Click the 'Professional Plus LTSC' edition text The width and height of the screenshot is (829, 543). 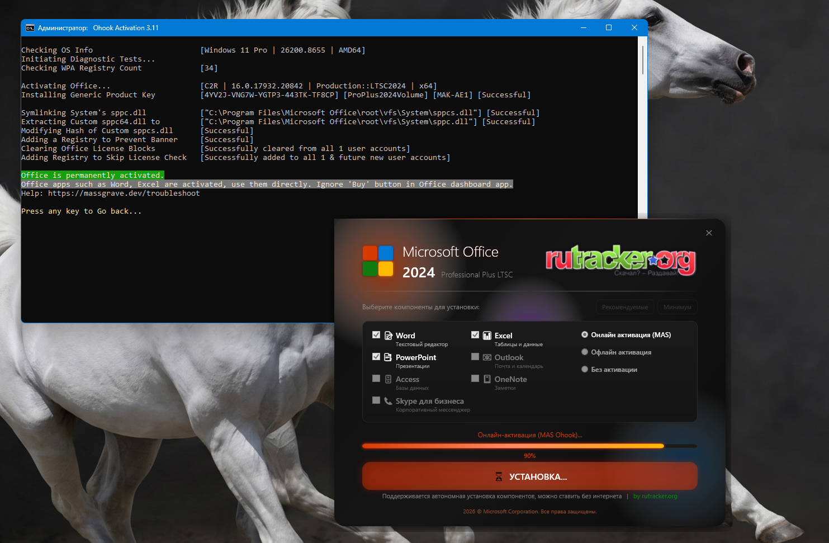(x=477, y=275)
